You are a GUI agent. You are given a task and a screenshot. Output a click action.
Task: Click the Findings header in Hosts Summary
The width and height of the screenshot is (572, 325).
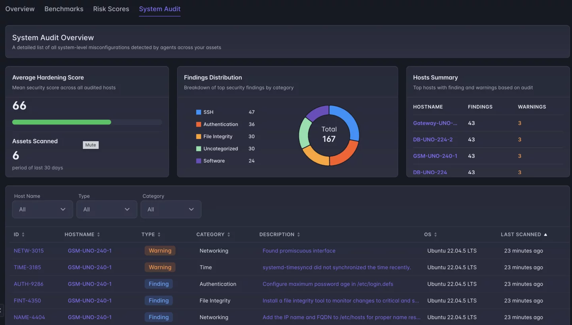coord(480,107)
